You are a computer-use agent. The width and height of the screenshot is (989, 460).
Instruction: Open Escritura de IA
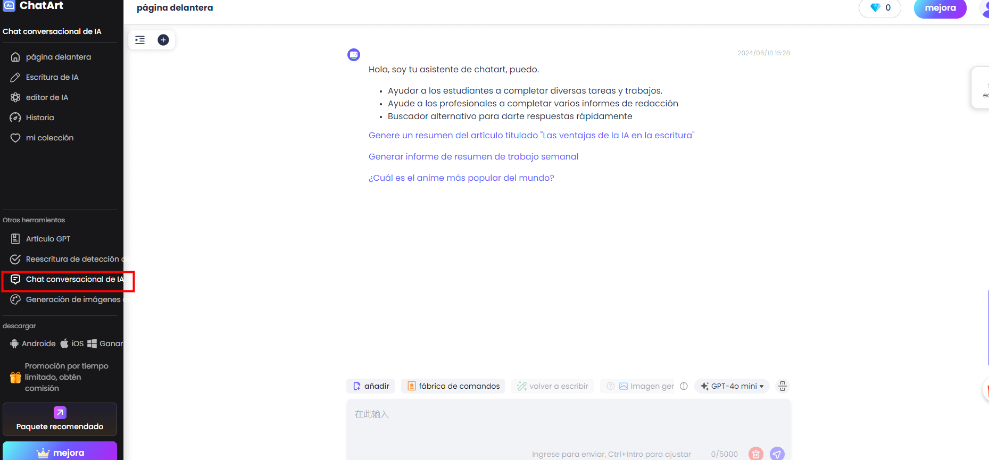click(45, 77)
